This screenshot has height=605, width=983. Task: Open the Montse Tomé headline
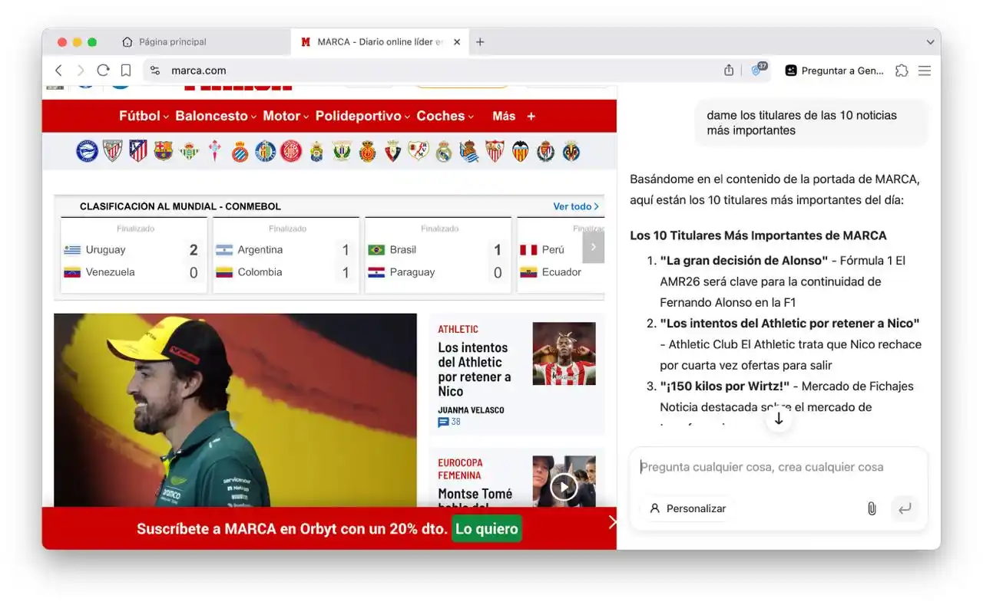click(475, 498)
